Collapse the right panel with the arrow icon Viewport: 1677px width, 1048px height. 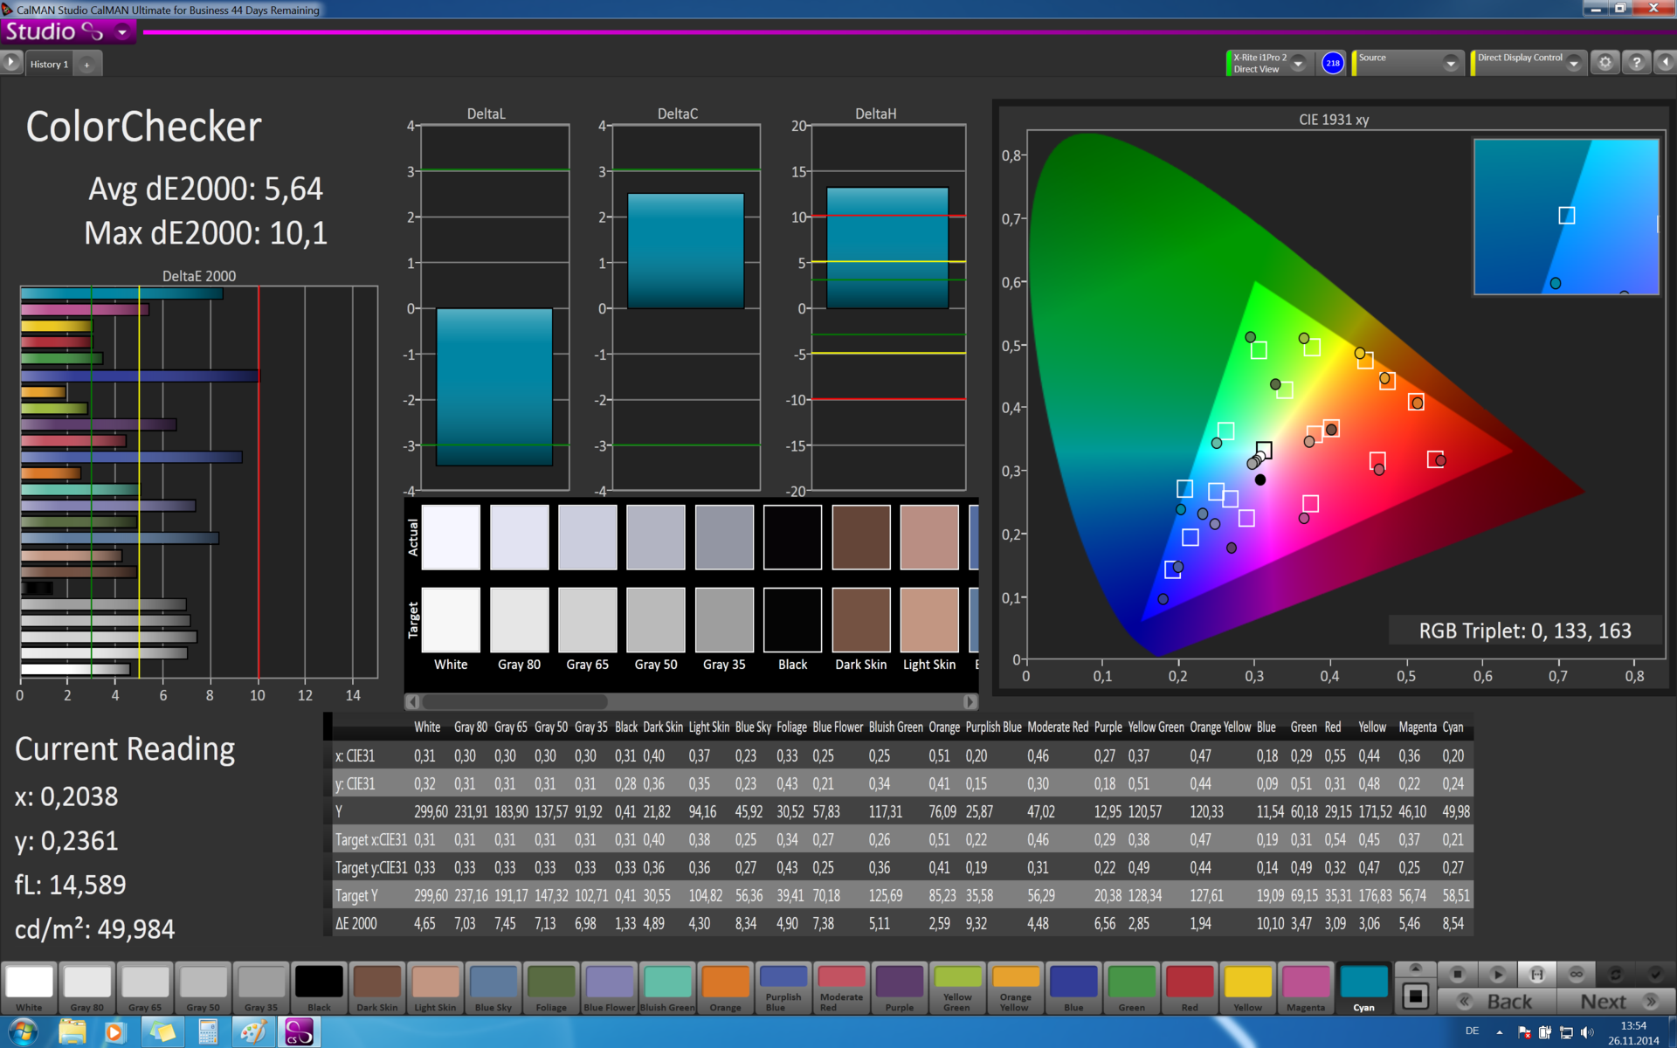pyautogui.click(x=1665, y=63)
